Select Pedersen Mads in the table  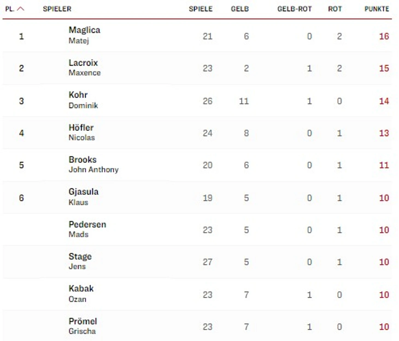(87, 229)
